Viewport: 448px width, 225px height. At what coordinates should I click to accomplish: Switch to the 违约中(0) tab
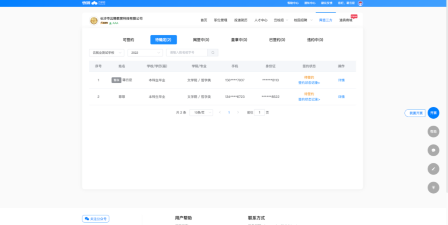tap(315, 40)
